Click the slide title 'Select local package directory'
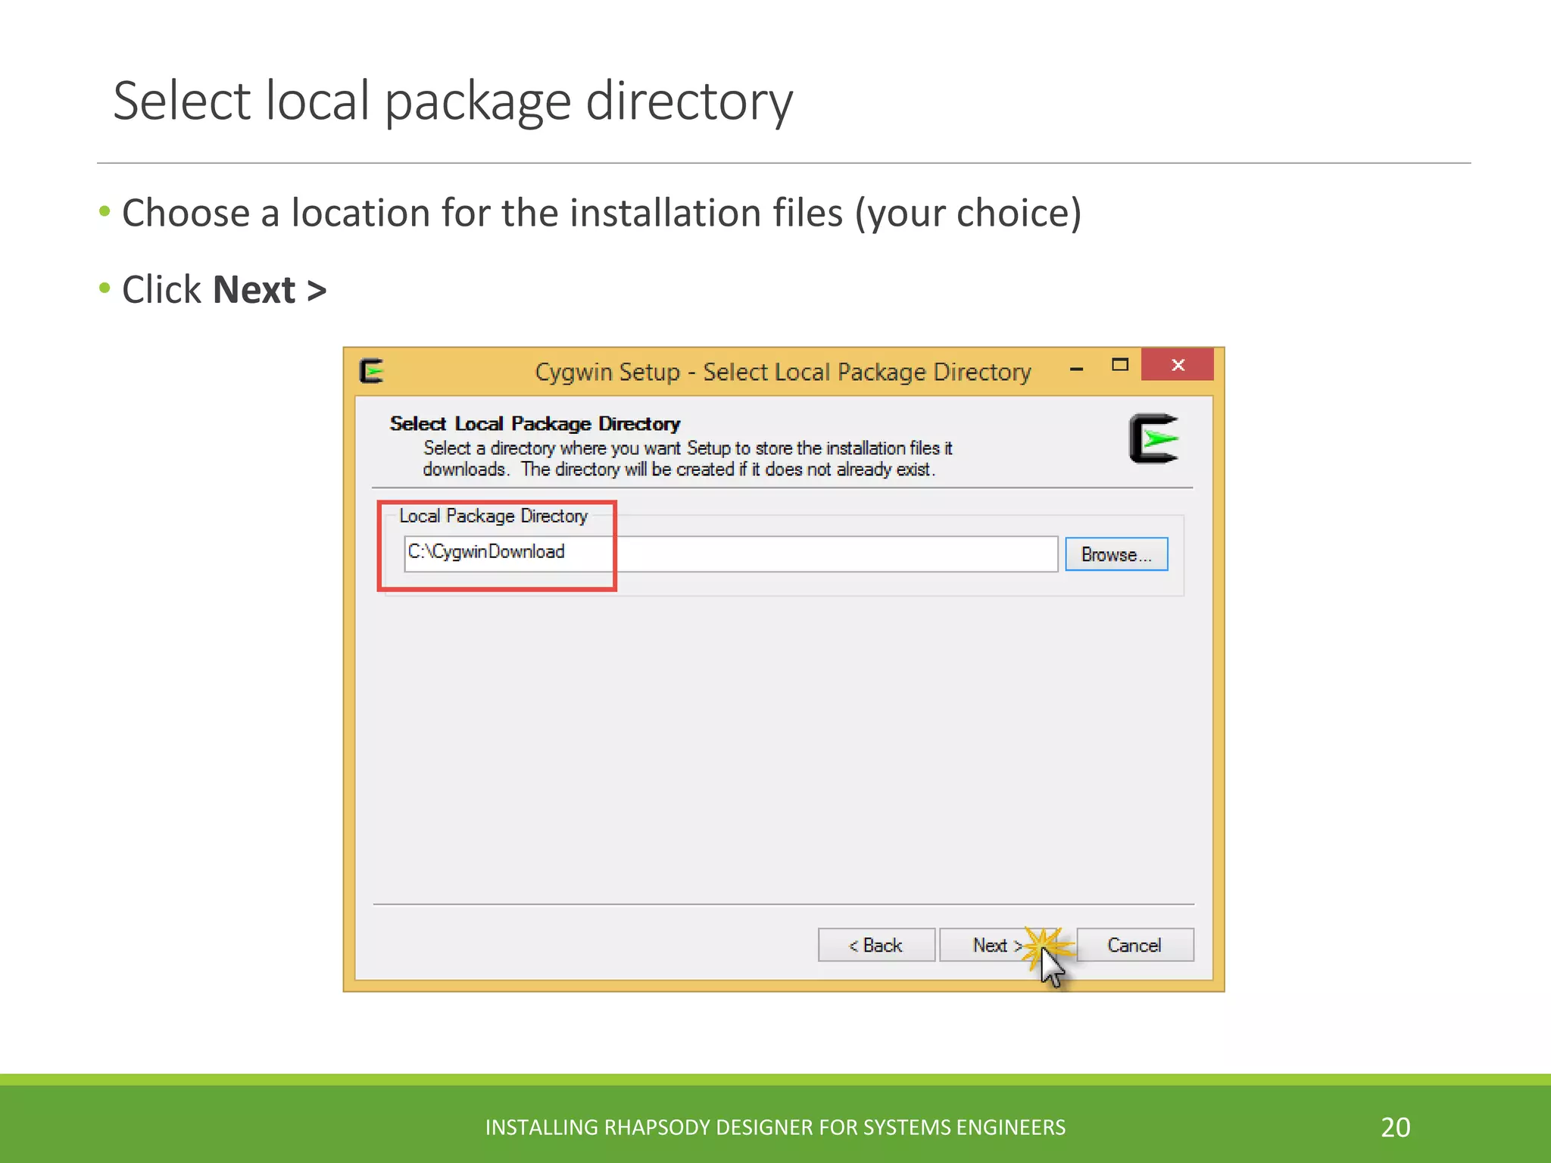Viewport: 1551px width, 1163px height. click(x=453, y=101)
